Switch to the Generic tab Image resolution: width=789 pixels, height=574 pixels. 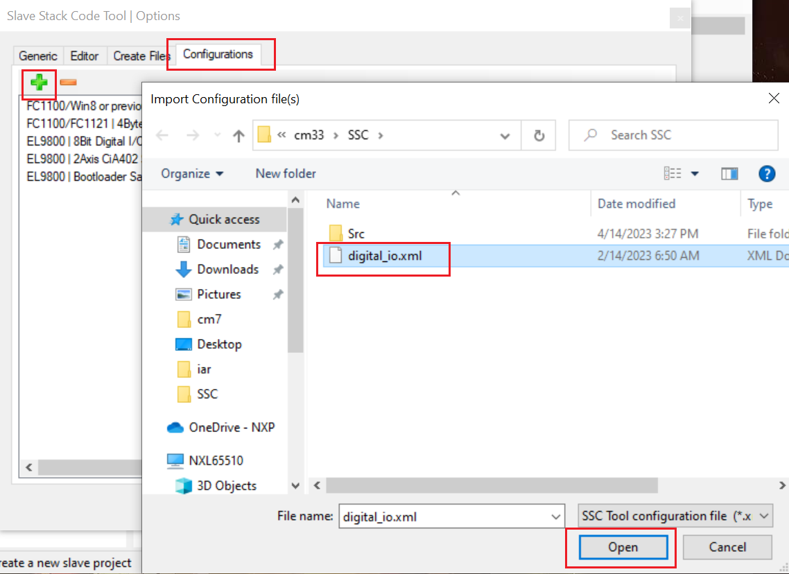38,55
